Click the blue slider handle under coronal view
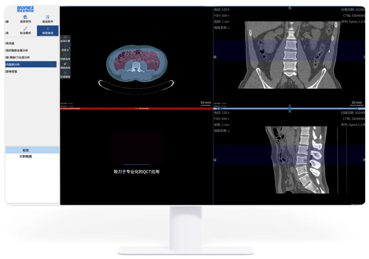Screen dimensions: 369x259 point(290,108)
